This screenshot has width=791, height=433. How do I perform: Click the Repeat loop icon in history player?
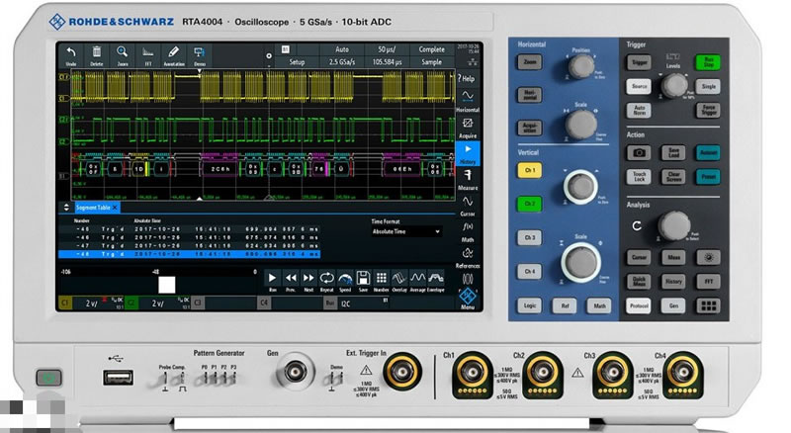pos(327,281)
